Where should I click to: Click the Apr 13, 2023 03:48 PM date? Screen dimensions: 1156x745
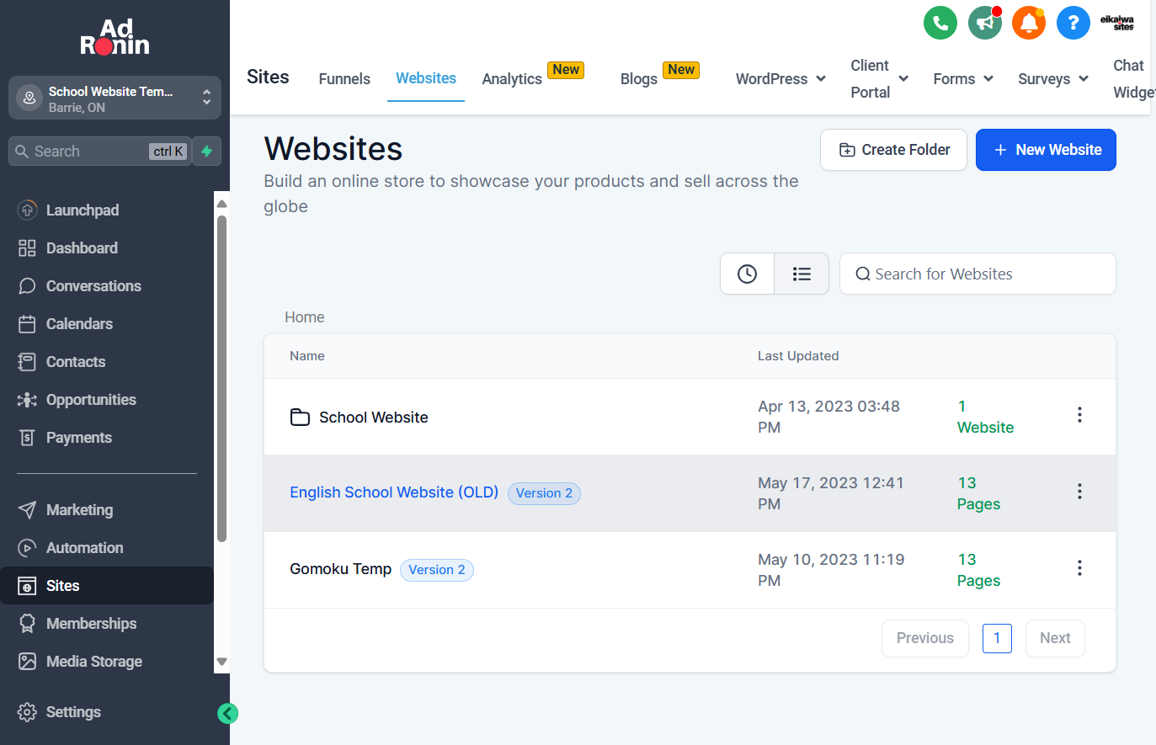point(828,417)
